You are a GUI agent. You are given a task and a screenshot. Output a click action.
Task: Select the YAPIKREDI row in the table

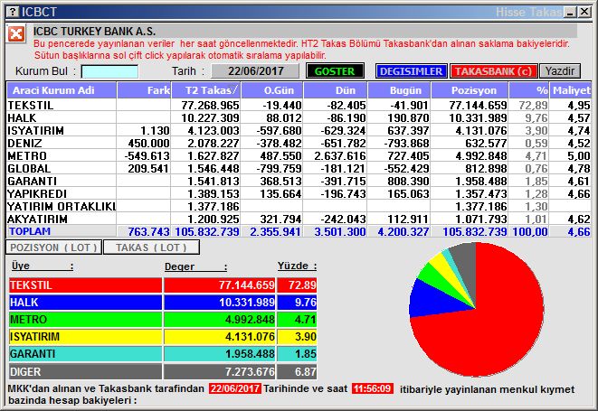[x=299, y=193]
